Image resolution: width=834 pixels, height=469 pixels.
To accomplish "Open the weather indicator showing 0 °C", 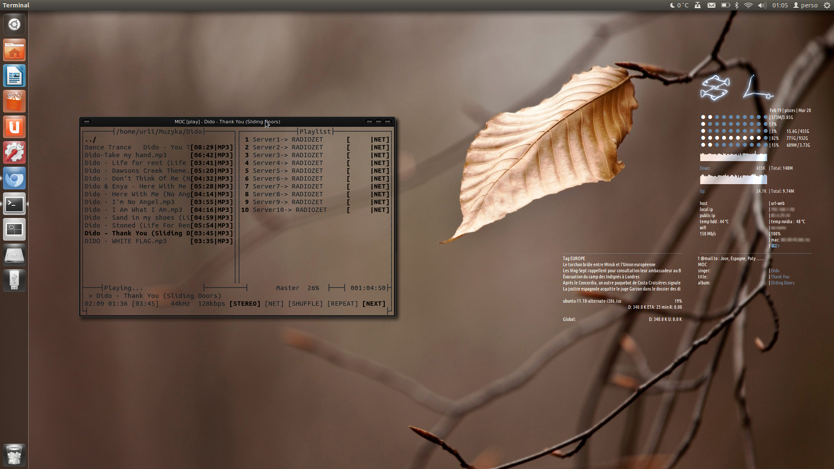I will click(679, 5).
